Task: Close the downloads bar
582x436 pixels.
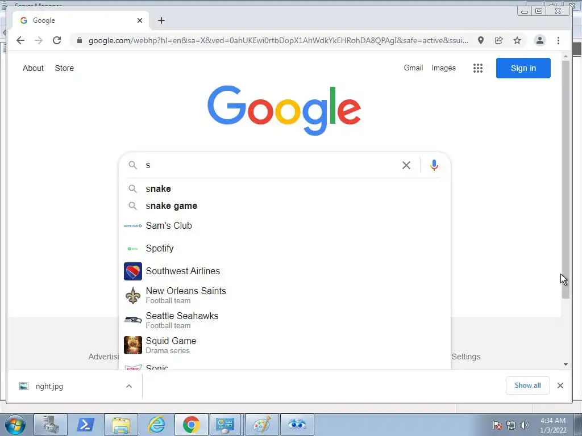Action: click(560, 385)
